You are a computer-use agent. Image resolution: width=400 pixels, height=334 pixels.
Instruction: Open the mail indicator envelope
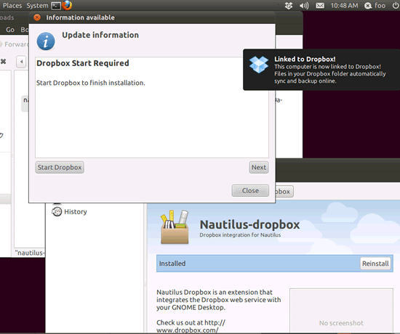pyautogui.click(x=320, y=6)
